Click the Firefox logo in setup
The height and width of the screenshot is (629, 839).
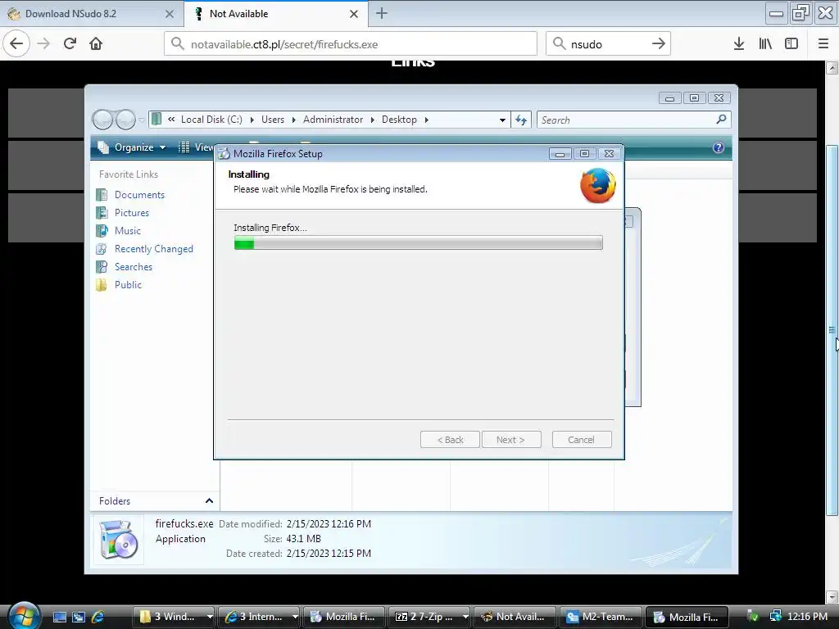(597, 186)
